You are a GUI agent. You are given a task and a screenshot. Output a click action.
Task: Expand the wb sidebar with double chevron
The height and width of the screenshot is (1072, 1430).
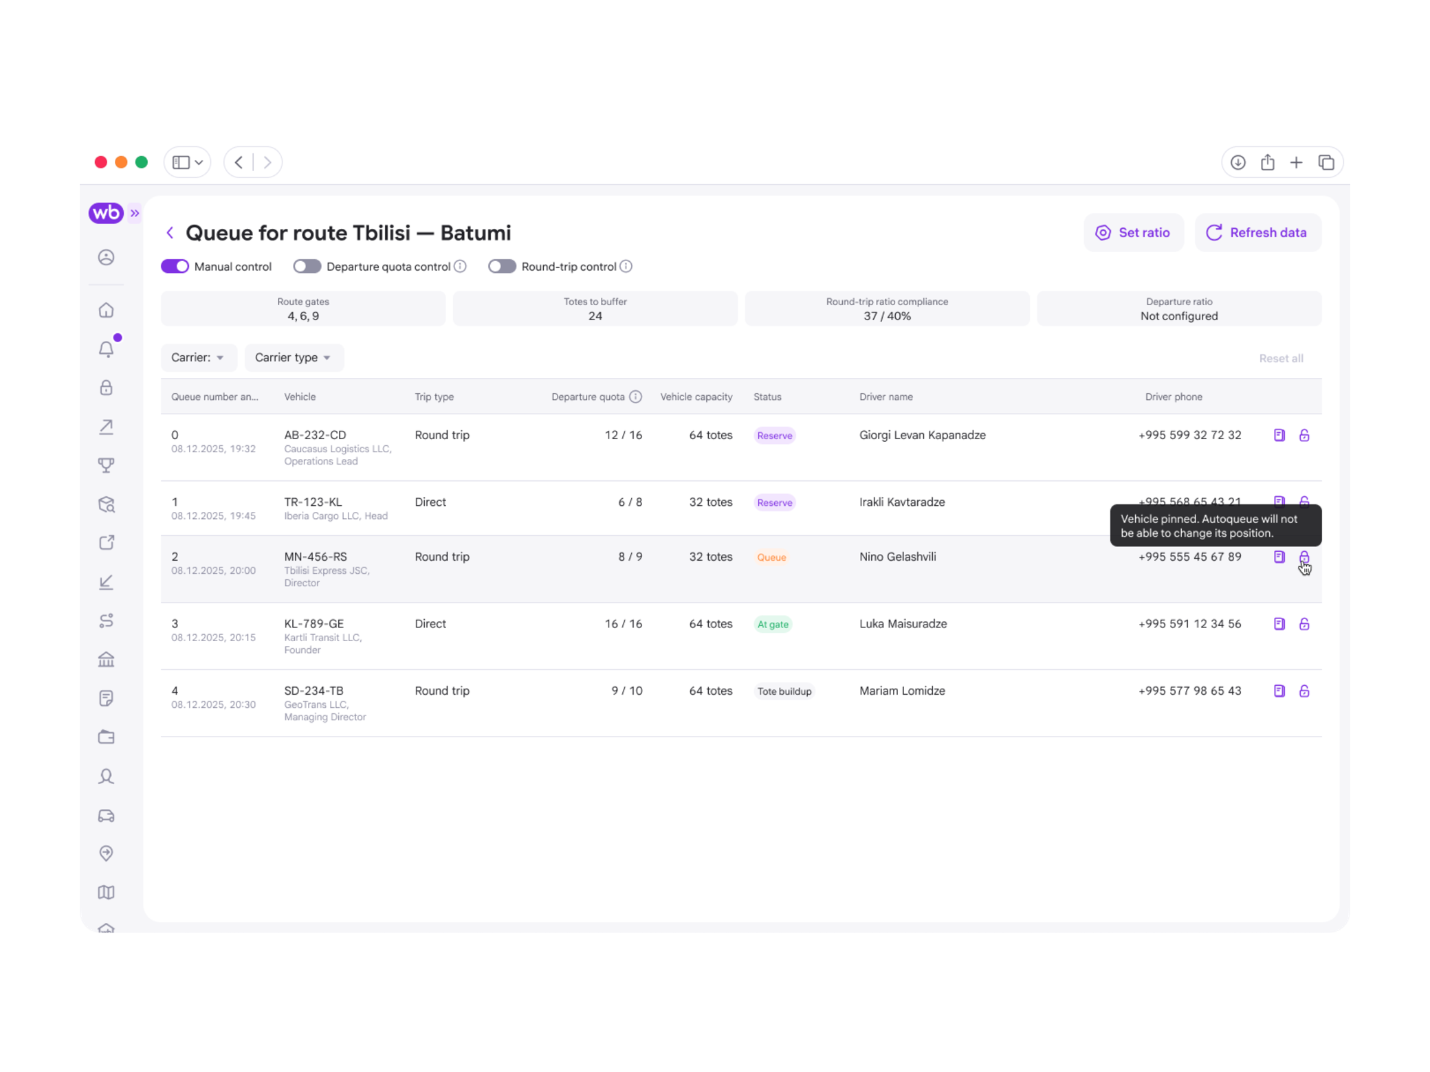(135, 214)
